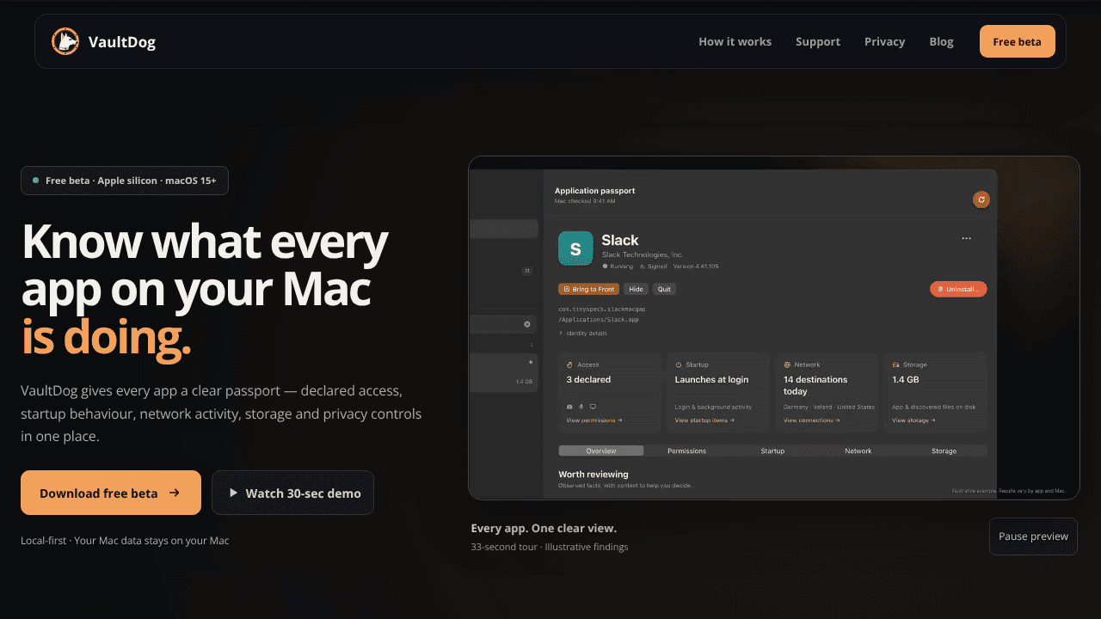Viewport: 1101px width, 619px height.
Task: Click the Storage drive icon
Action: point(895,365)
